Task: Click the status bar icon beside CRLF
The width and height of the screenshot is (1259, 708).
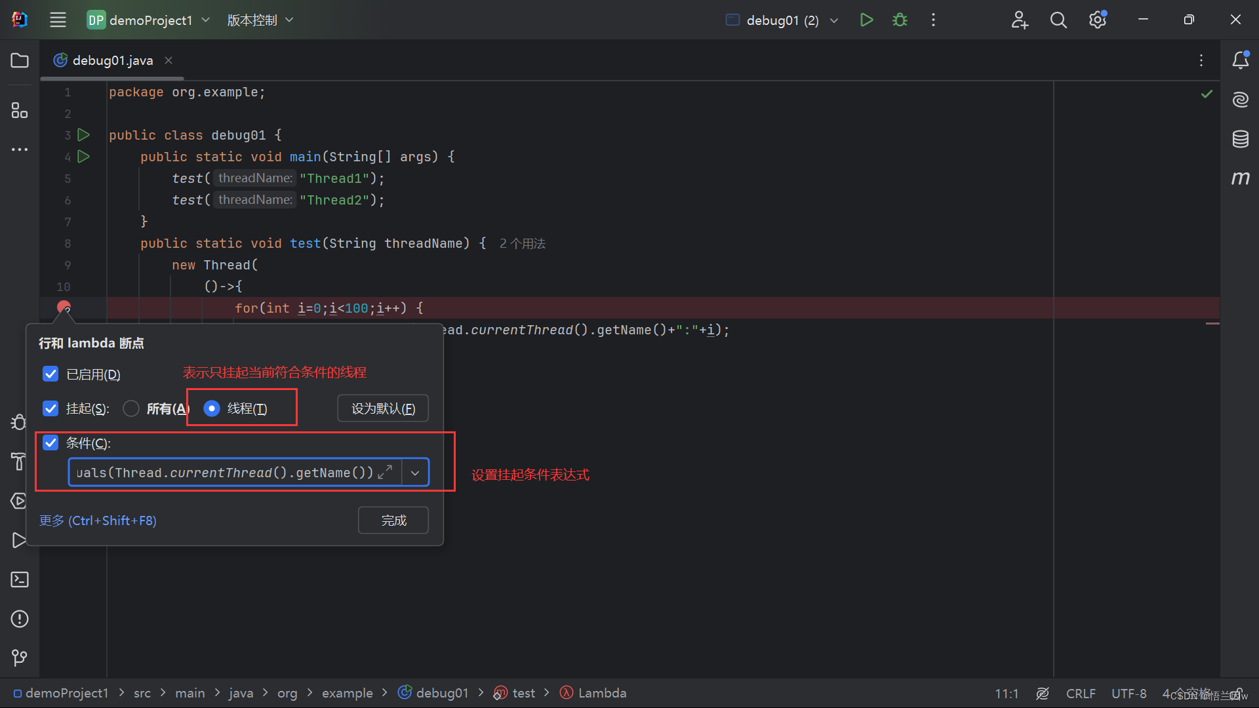Action: click(1043, 694)
